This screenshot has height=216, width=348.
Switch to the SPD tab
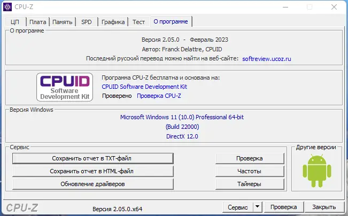pyautogui.click(x=87, y=22)
